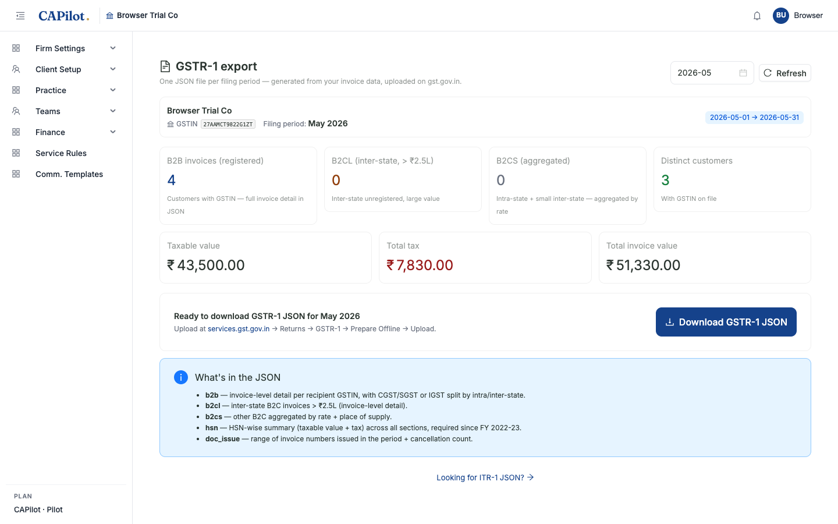
Task: Click the Practice grid icon
Action: (16, 90)
